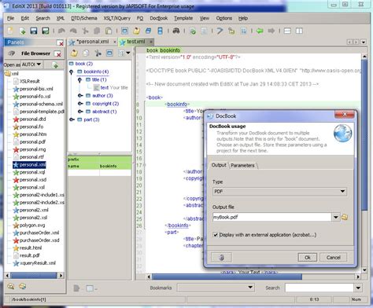
Task: Switch to the *personal.xml editor tab
Action: (92, 42)
